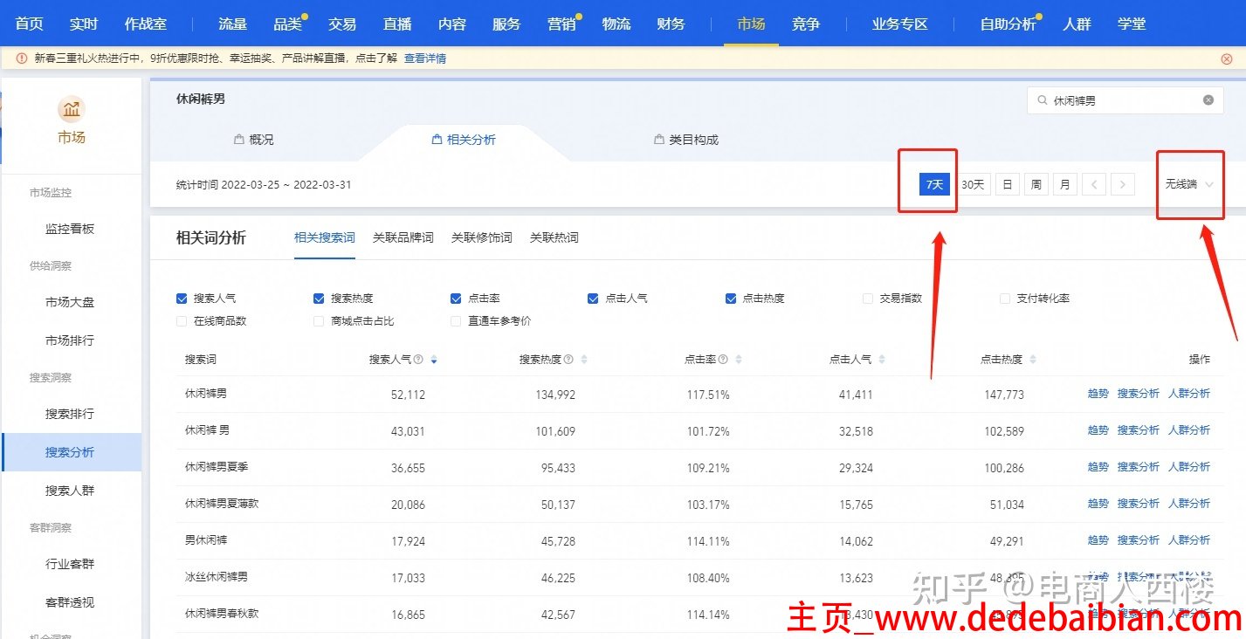The height and width of the screenshot is (639, 1246).
Task: Open 自助分析 in top navigation
Action: coord(1008,24)
